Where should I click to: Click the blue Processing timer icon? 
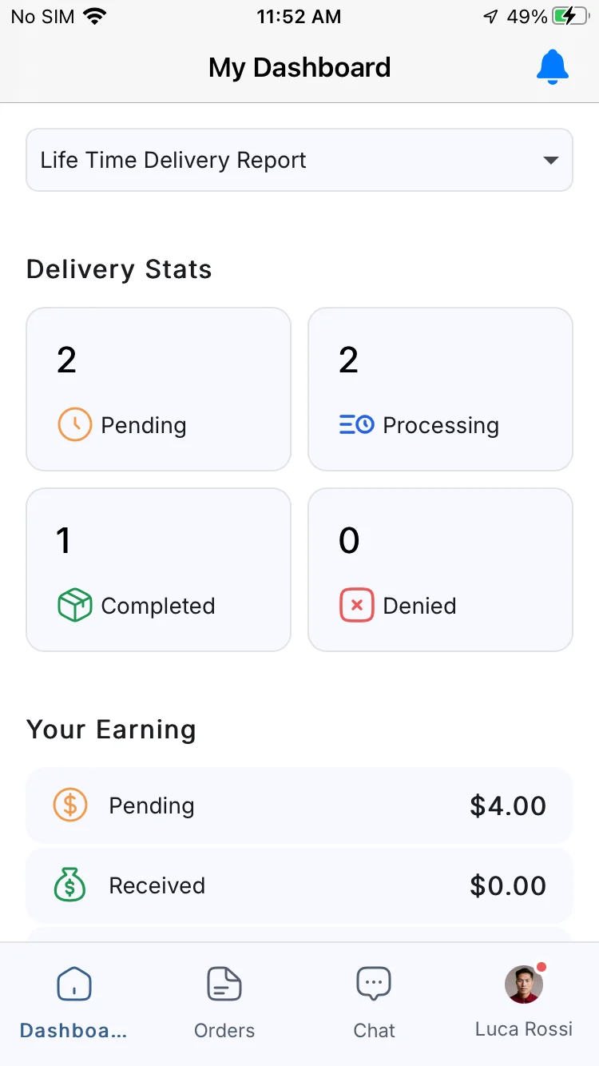click(x=356, y=425)
